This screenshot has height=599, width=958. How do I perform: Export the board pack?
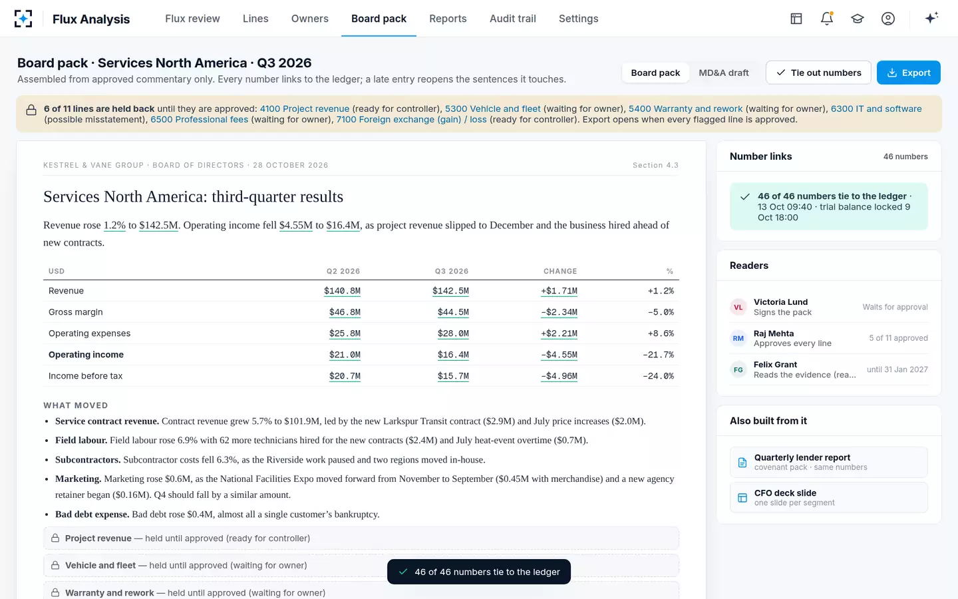[909, 73]
